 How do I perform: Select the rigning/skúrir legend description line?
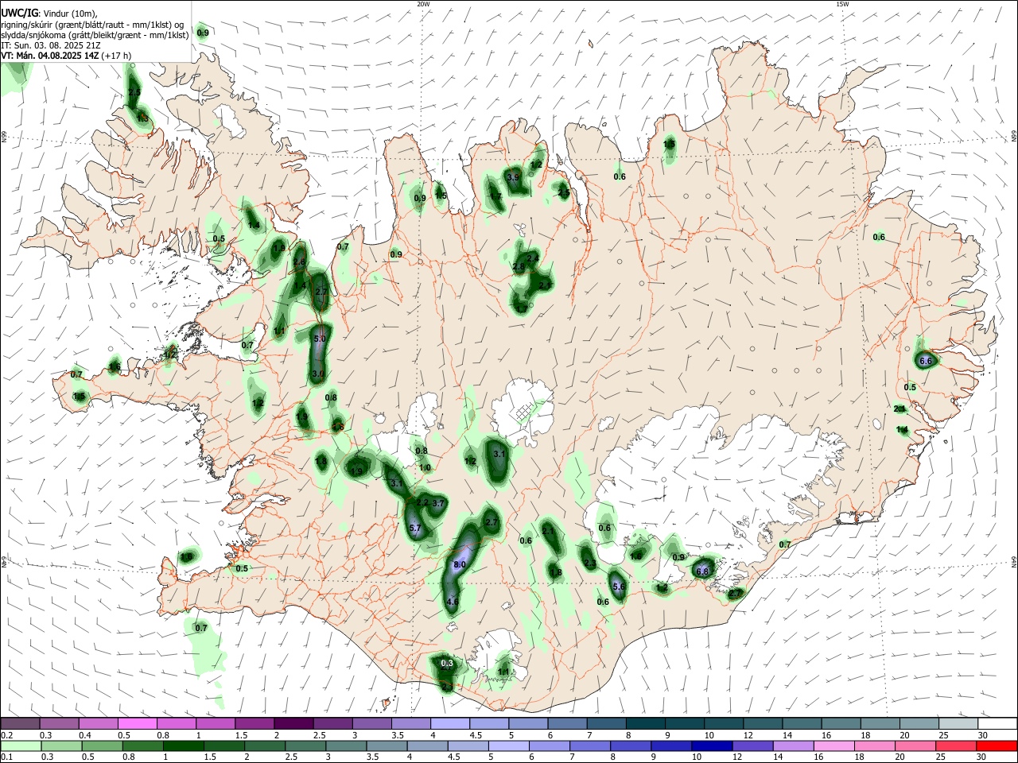92,24
